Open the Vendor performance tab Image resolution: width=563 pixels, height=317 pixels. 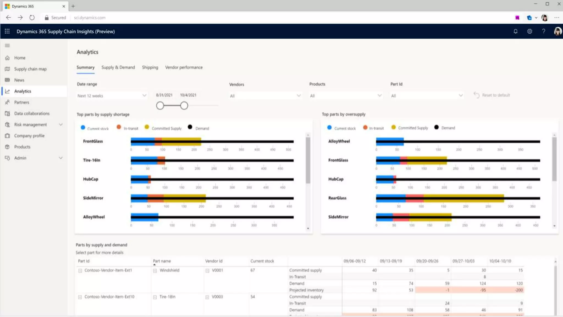click(x=184, y=67)
